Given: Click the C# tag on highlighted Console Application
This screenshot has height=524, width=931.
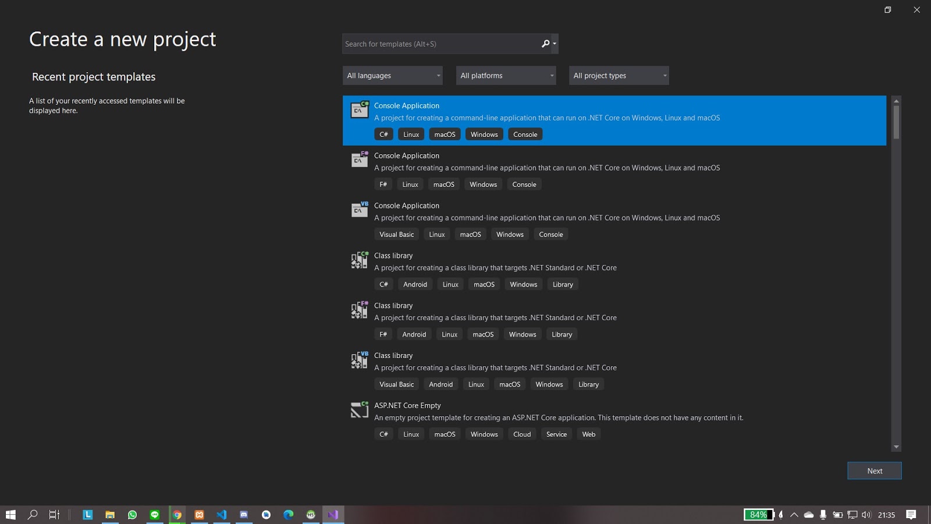Looking at the screenshot, I should point(383,134).
